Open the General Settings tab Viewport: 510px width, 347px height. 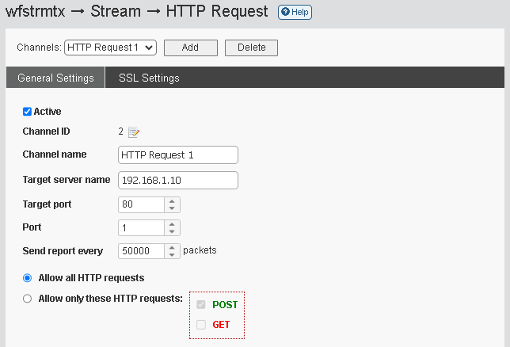55,78
